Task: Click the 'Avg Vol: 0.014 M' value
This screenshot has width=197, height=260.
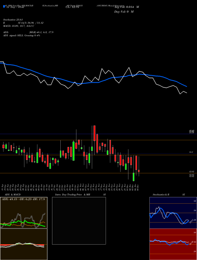Action: (x=126, y=7)
